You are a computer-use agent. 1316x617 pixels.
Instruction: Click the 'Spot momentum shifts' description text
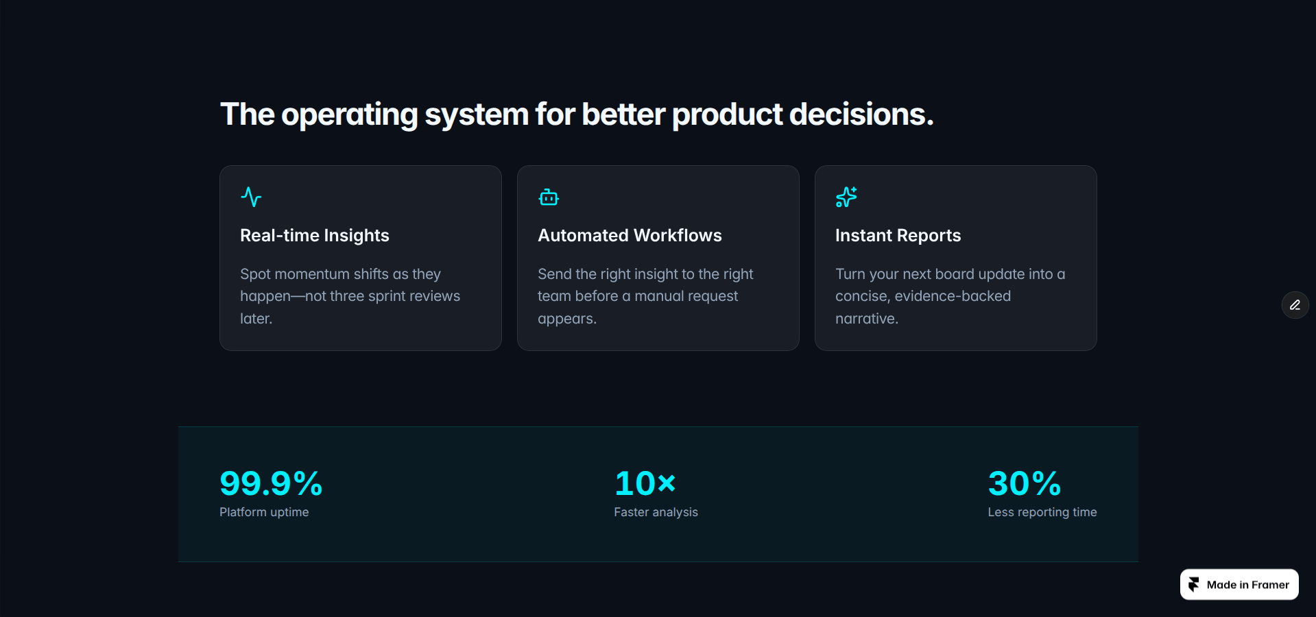point(350,296)
